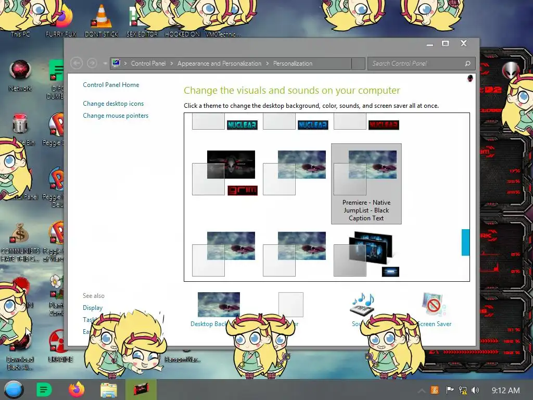Viewport: 533px width, 400px height.
Task: Launch Firefox from the taskbar
Action: point(77,390)
